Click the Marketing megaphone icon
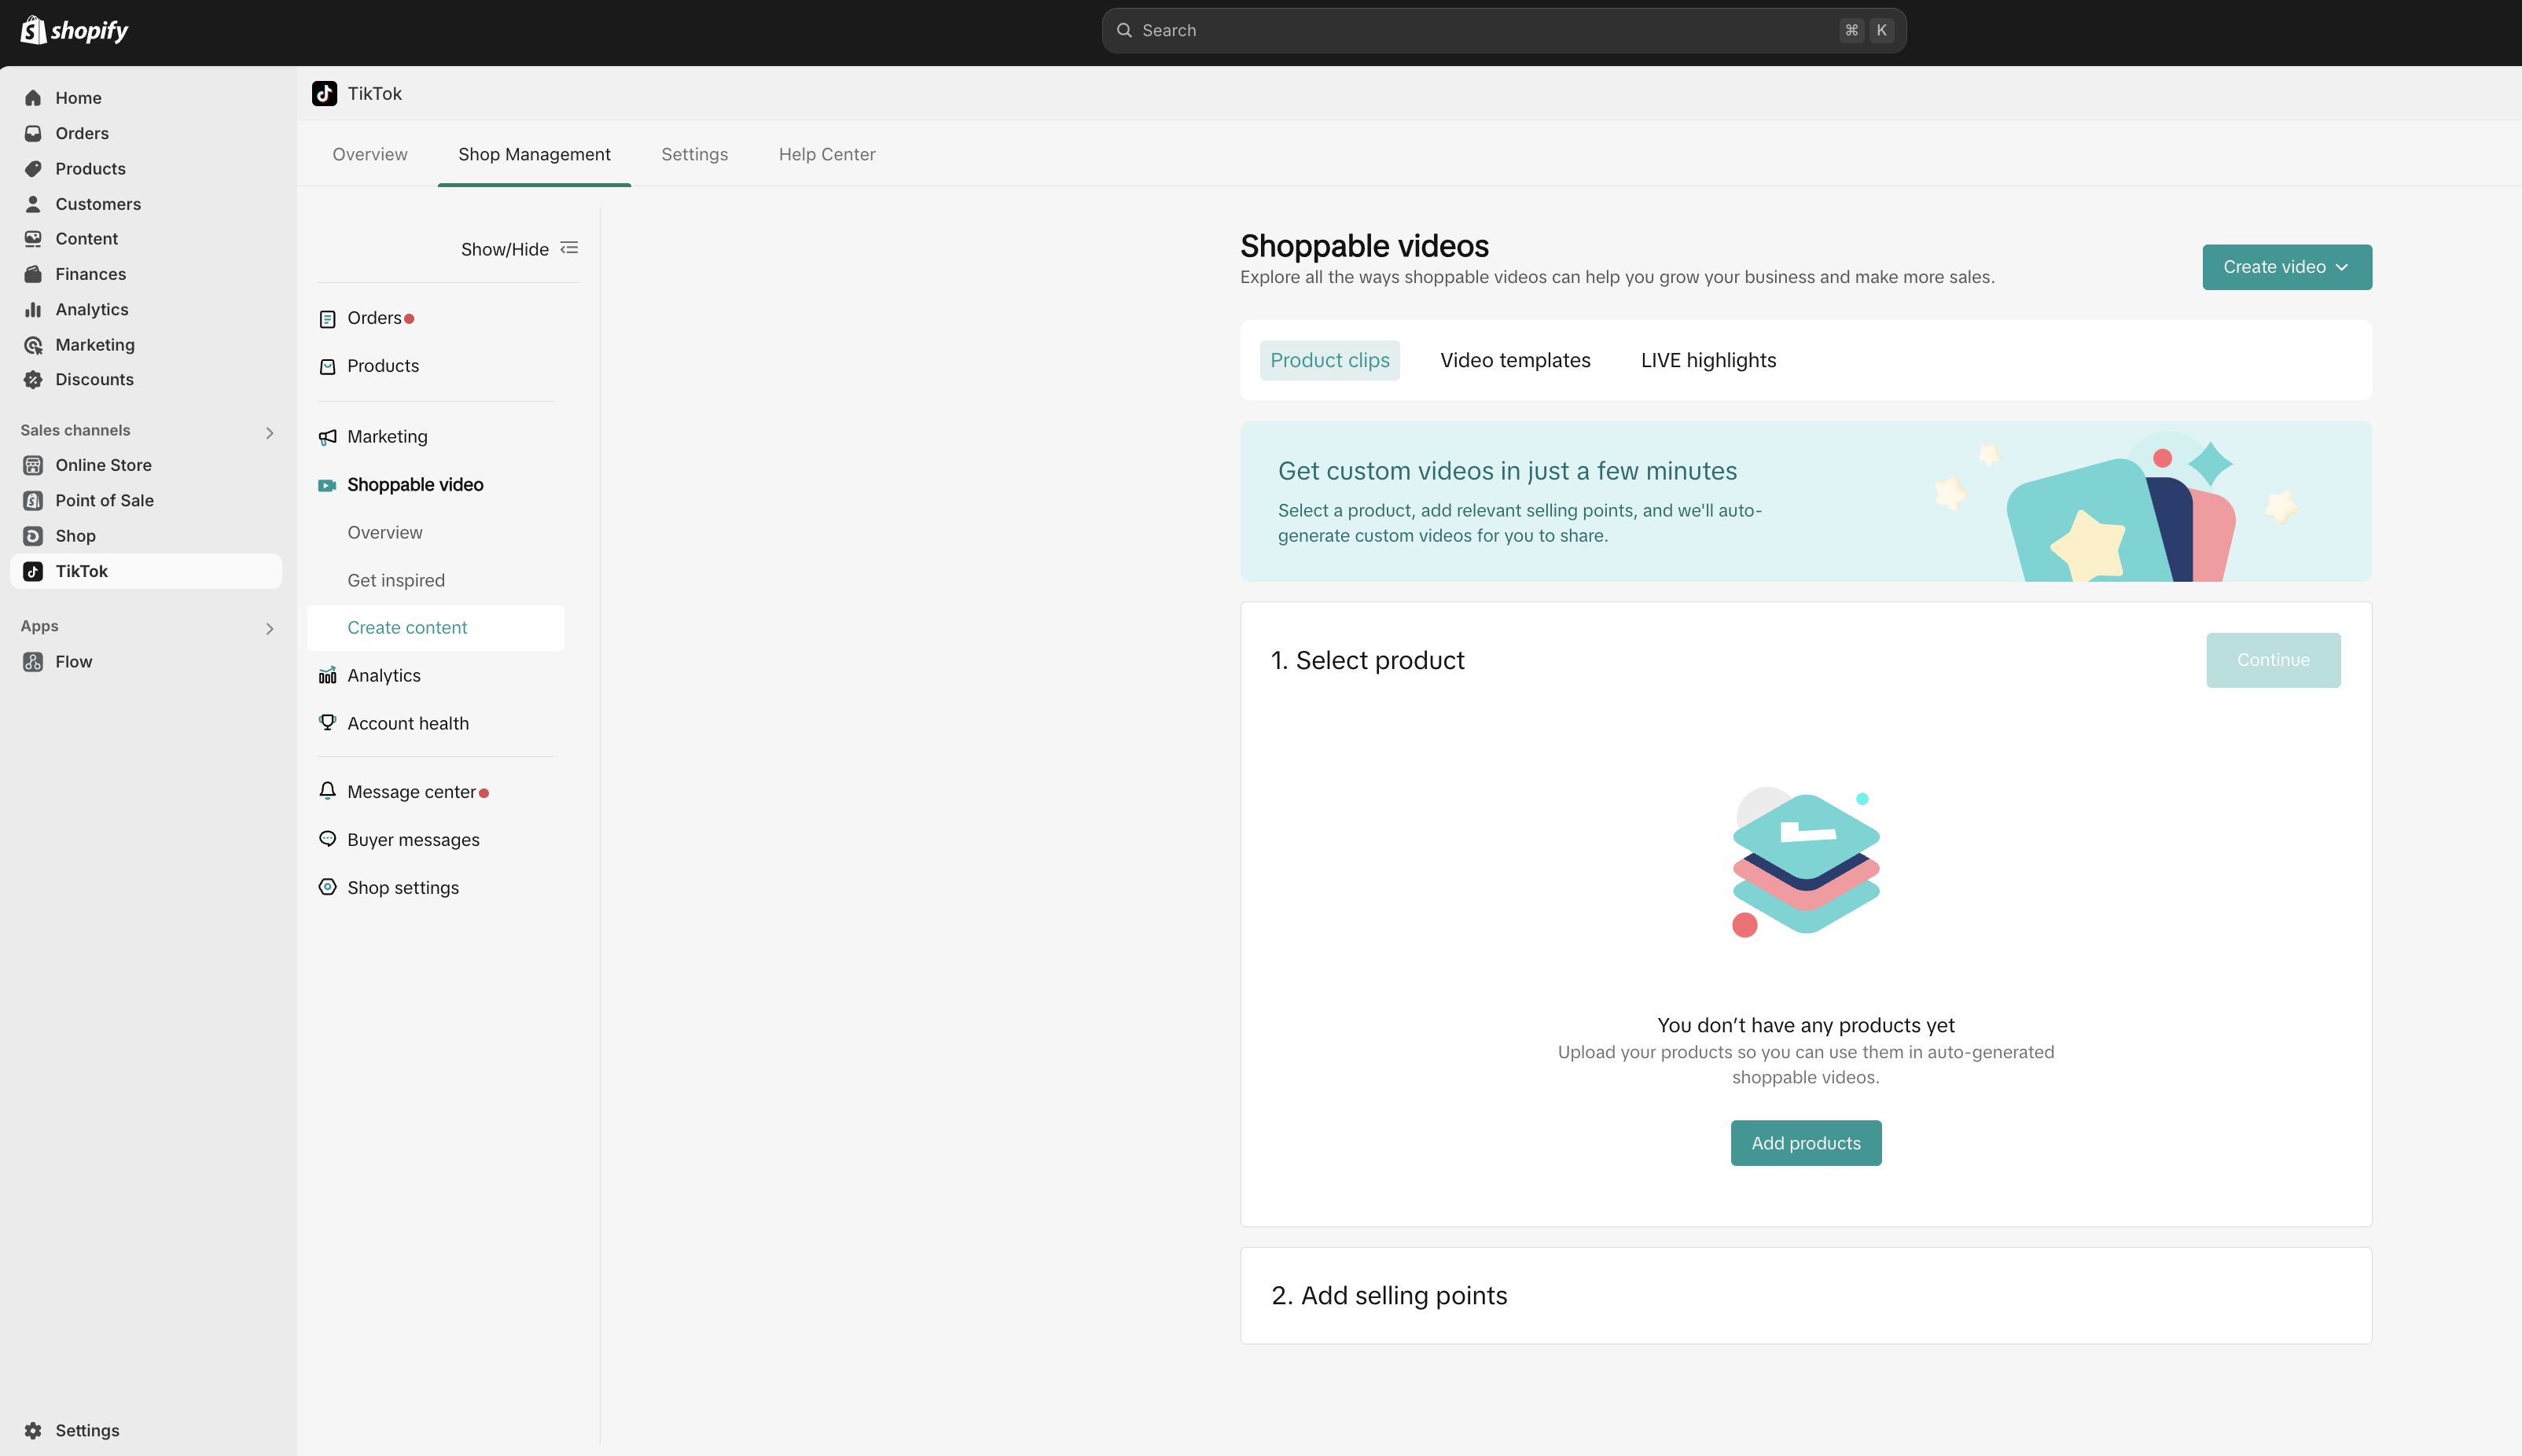Viewport: 2522px width, 1456px height. 327,437
